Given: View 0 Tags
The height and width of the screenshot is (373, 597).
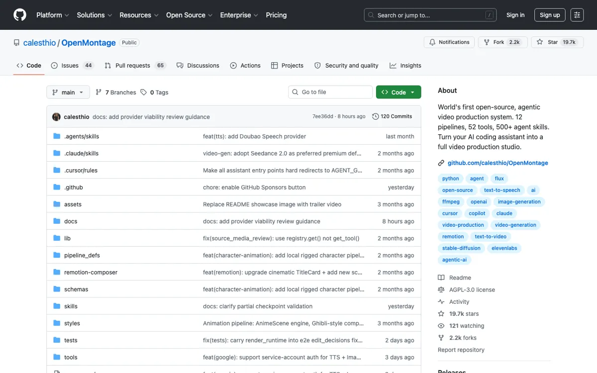Looking at the screenshot, I should pyautogui.click(x=155, y=93).
